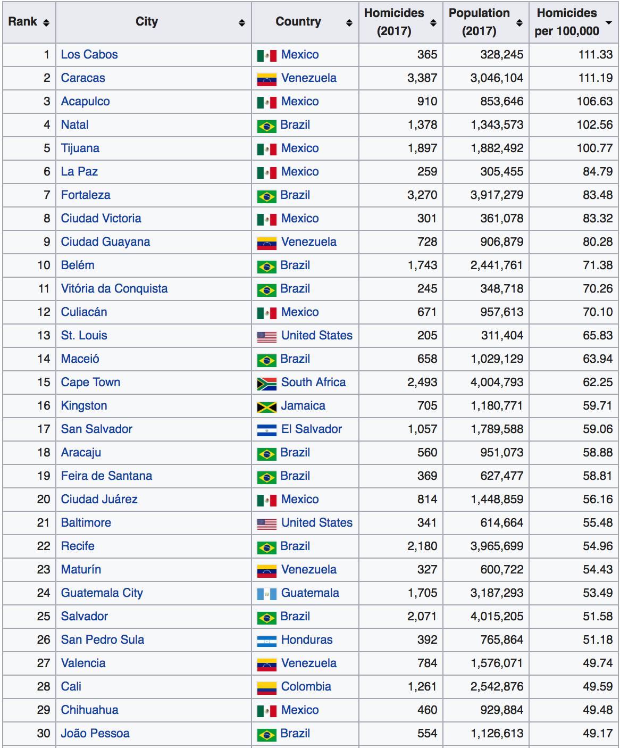Sort by Population (2017) column arrows
This screenshot has height=748, width=620.
pyautogui.click(x=520, y=22)
